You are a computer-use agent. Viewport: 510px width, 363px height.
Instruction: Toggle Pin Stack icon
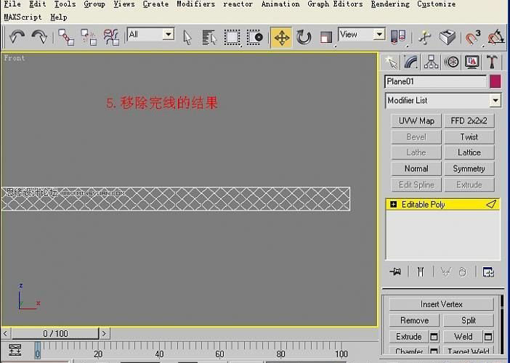coord(395,272)
